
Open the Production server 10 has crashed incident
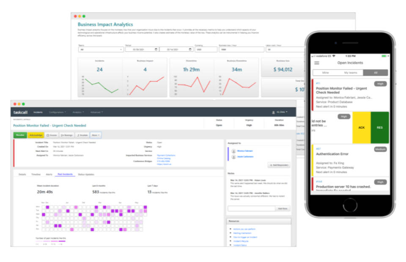click(351, 184)
